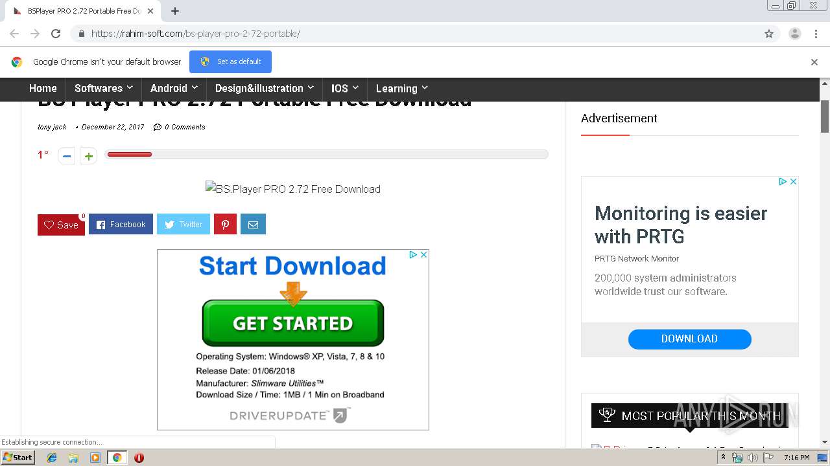Close the PRTG sidebar ad
The height and width of the screenshot is (466, 830).
[x=793, y=182]
